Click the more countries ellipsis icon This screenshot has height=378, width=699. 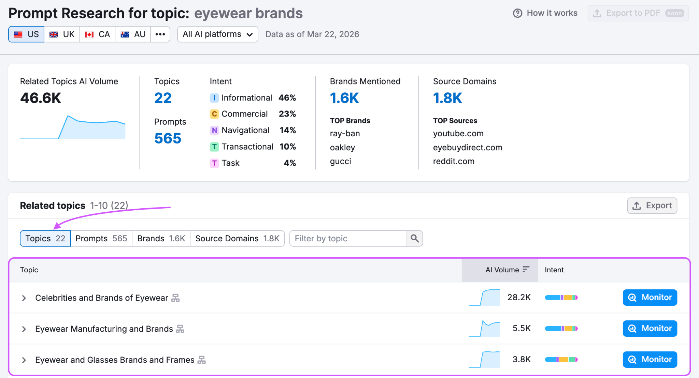[160, 34]
